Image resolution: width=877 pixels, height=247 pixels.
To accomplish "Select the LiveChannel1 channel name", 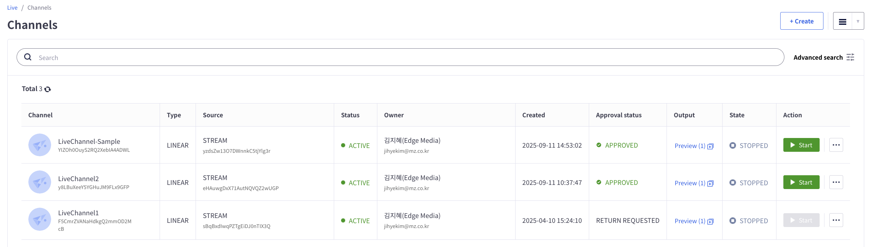I will click(x=78, y=213).
